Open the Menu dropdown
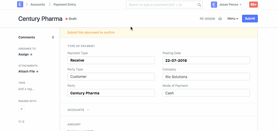Viewport: 278px width, 131px height. coord(233,19)
